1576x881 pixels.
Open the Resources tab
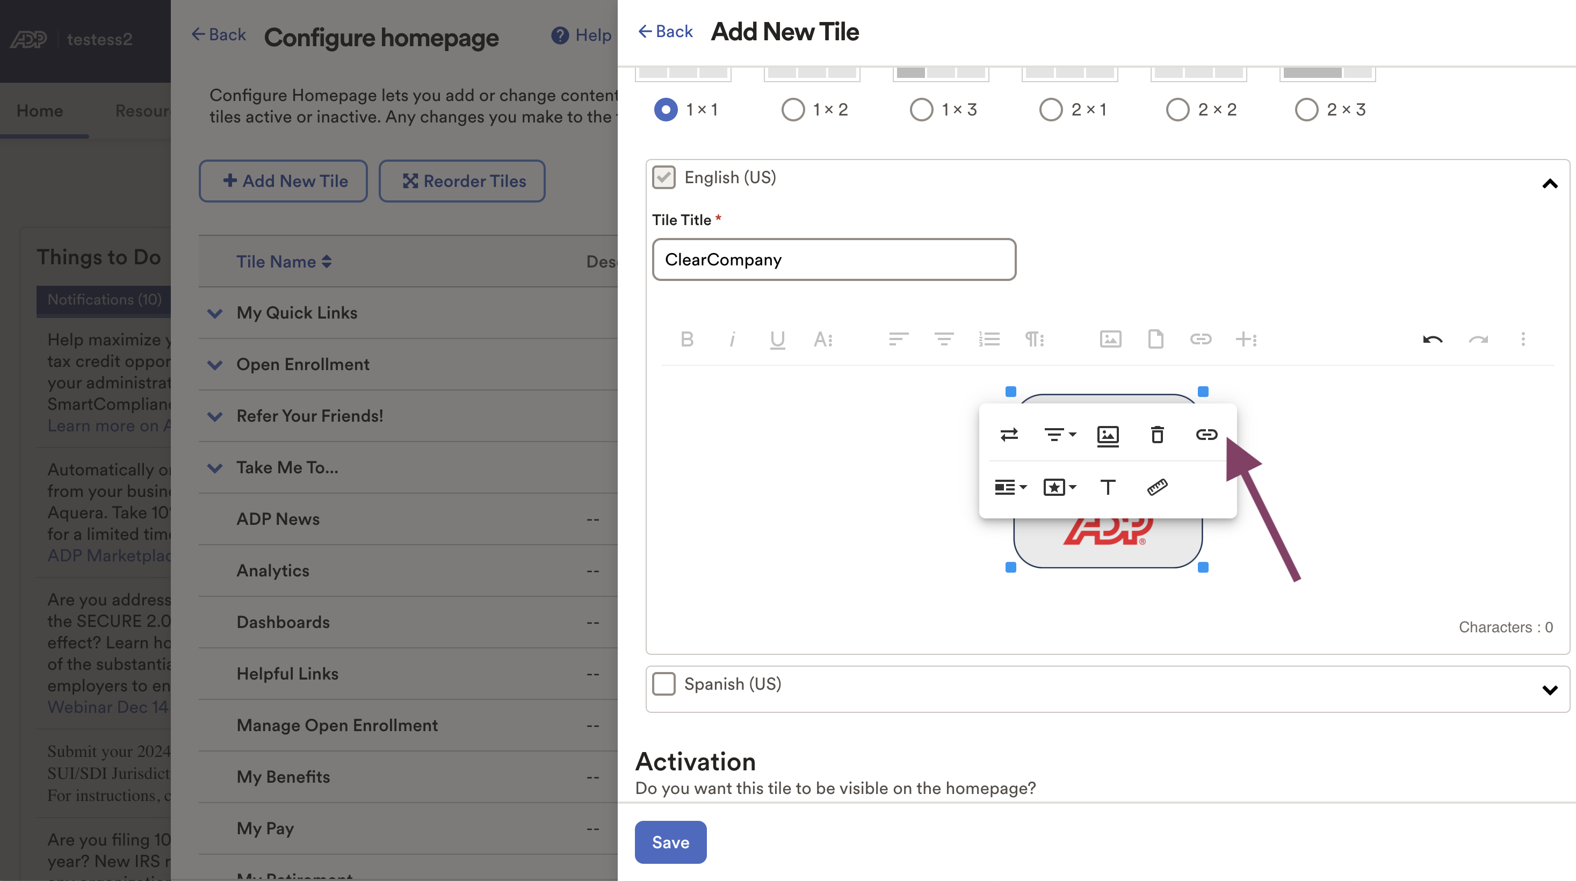coord(142,111)
